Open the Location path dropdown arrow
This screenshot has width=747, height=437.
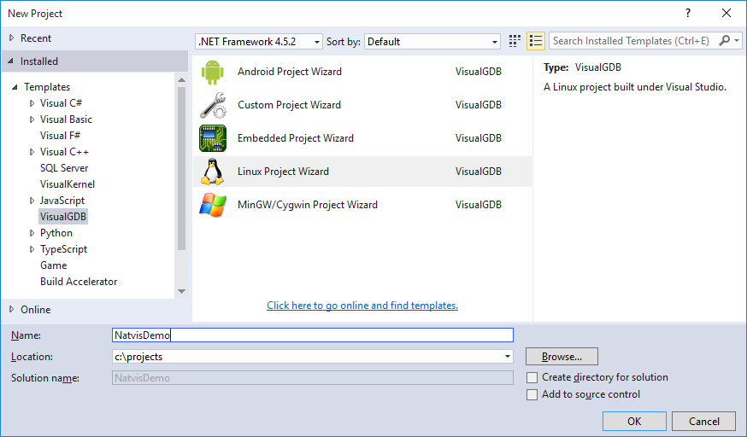coord(508,356)
